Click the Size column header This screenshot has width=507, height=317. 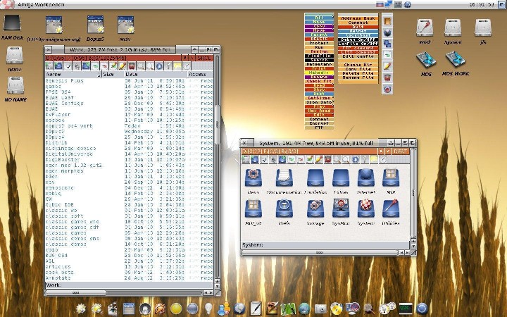(109, 74)
